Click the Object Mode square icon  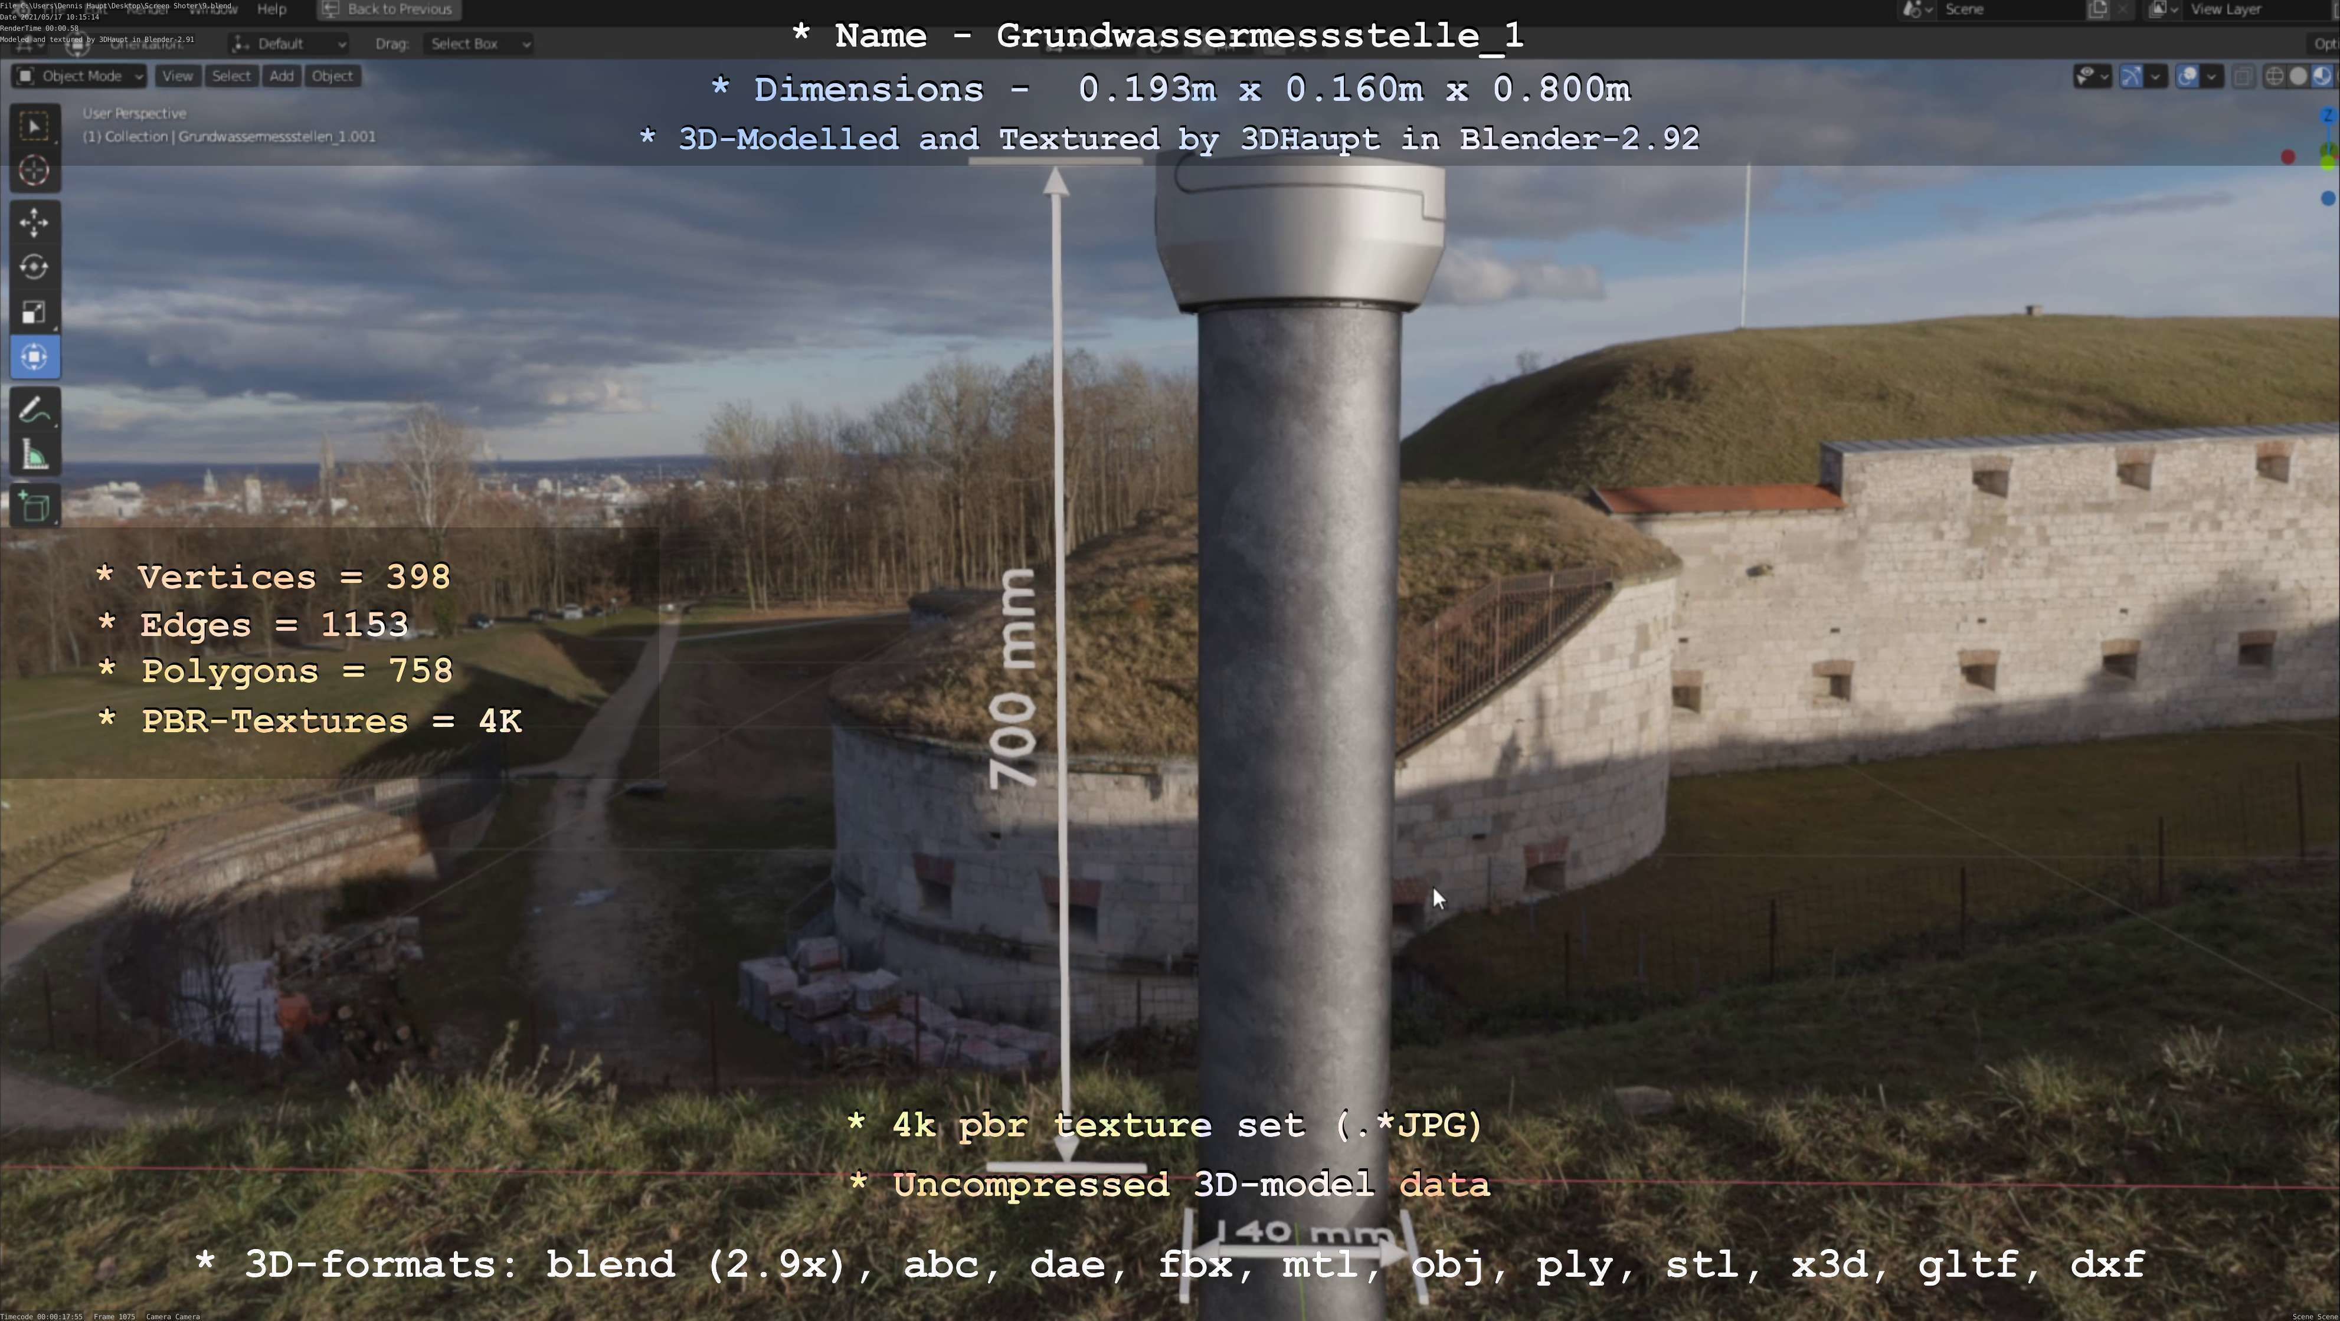(27, 76)
